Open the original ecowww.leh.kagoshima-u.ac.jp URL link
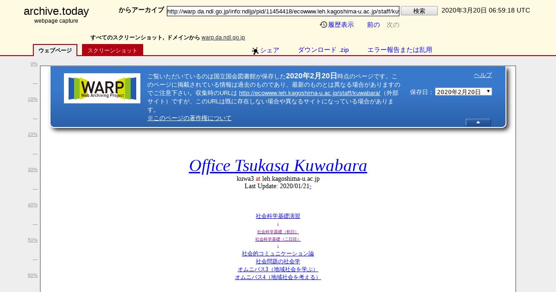556x292 pixels. click(x=310, y=93)
